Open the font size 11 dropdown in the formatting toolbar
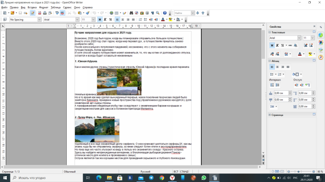325x182 pixels. pyautogui.click(x=93, y=20)
